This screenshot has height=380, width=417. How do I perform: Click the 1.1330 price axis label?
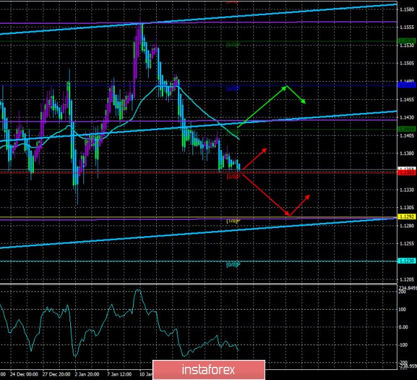click(x=407, y=190)
